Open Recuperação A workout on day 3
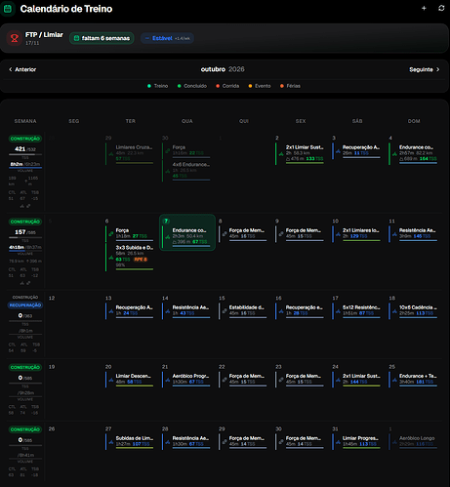 coord(356,151)
